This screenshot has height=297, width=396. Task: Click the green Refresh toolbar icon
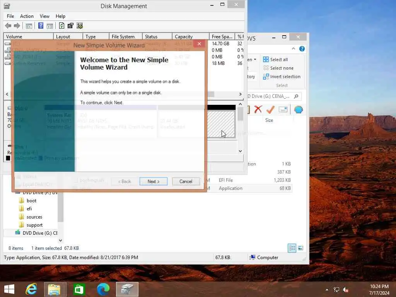(x=61, y=26)
